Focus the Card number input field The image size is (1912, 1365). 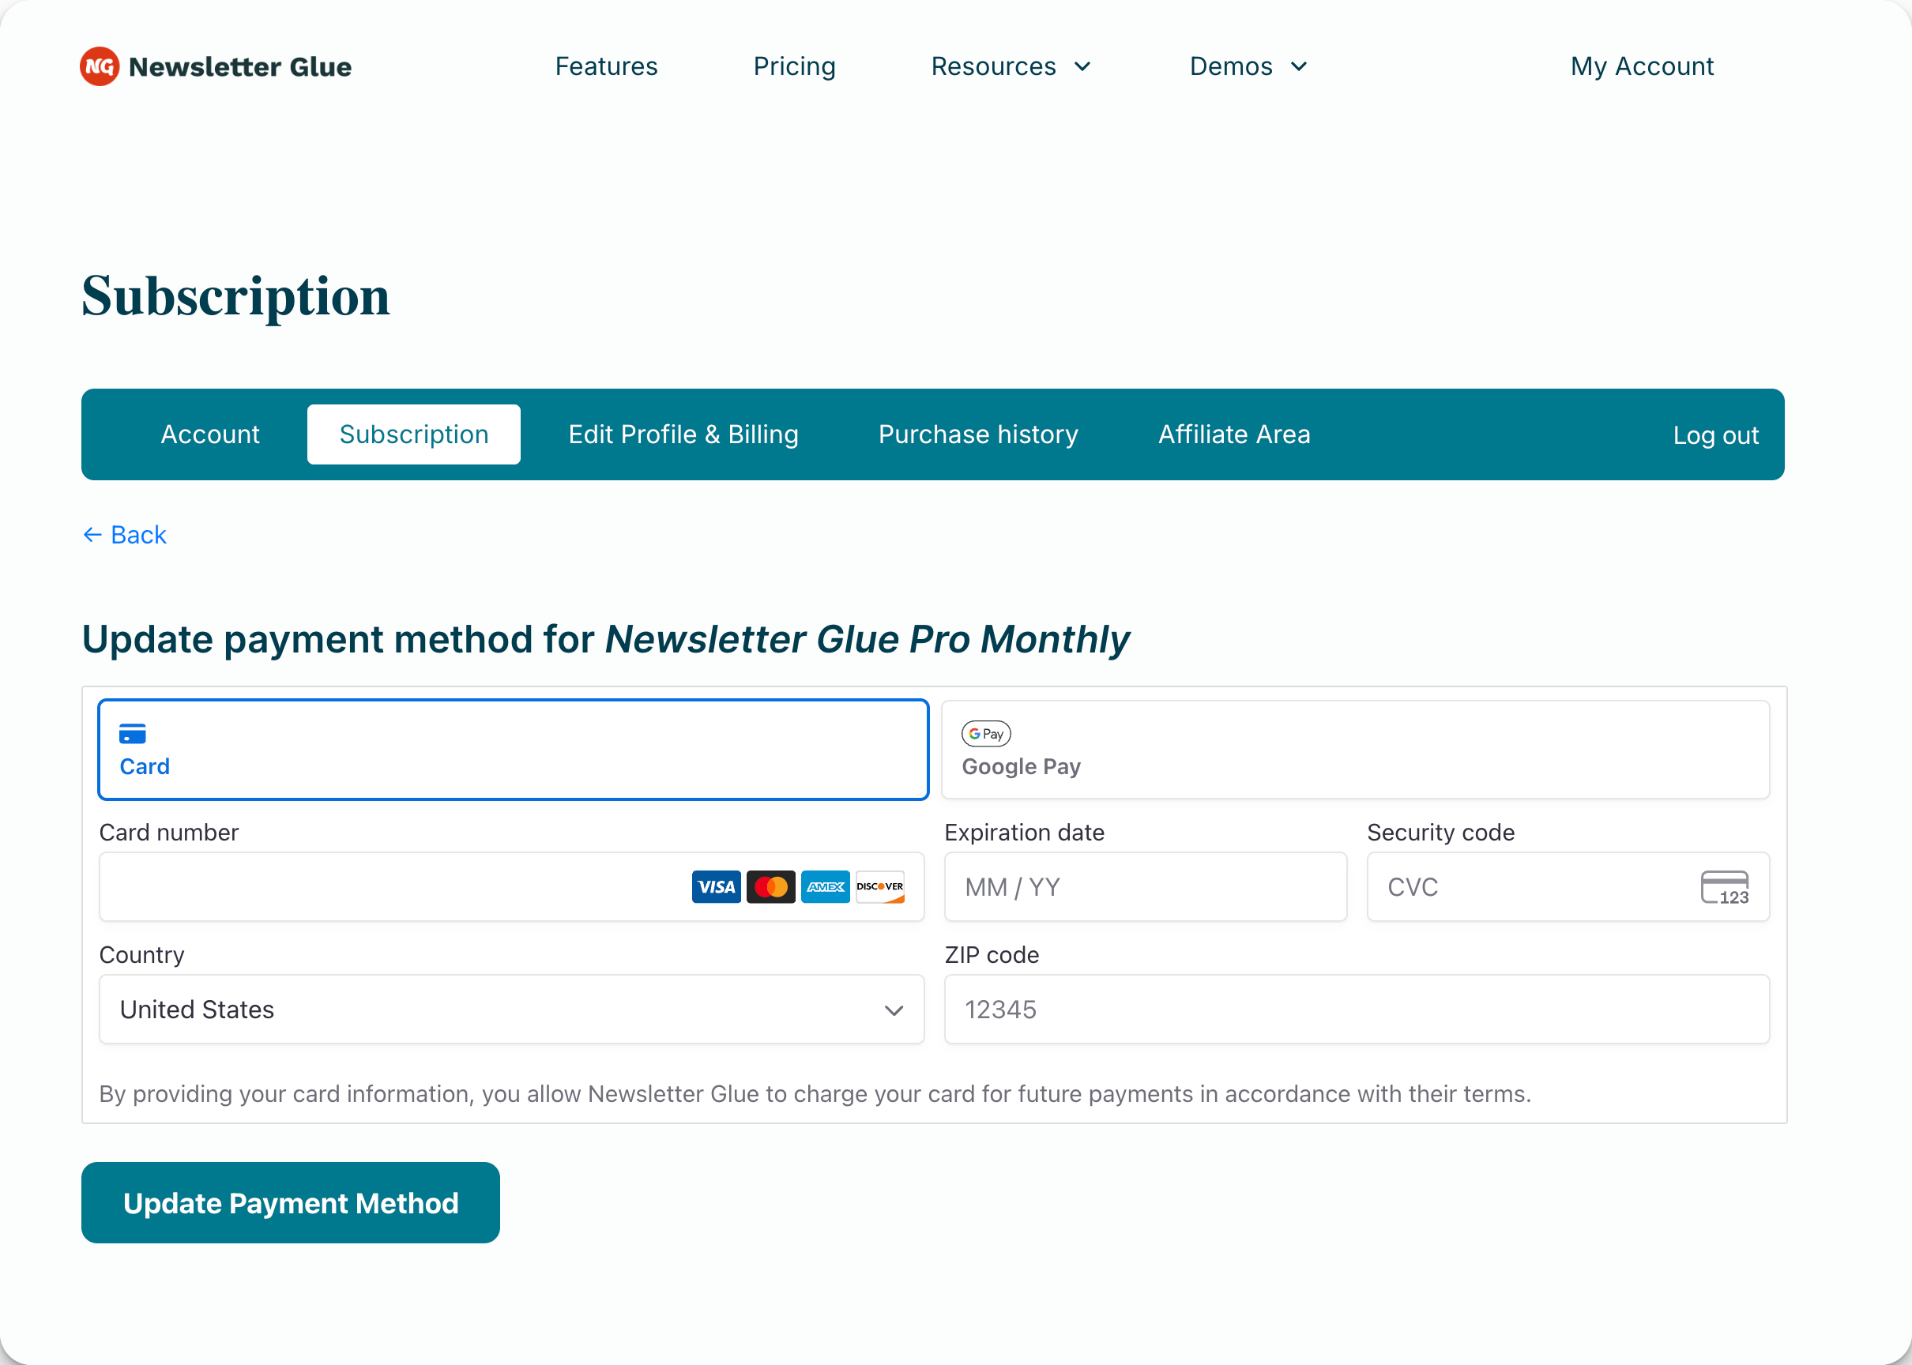coord(512,887)
